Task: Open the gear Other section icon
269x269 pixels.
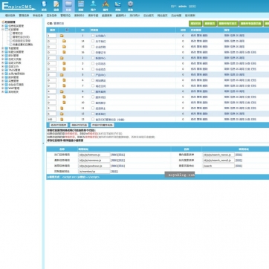Action: (130, 6)
